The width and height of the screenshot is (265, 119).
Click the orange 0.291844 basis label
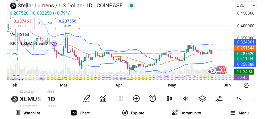pyautogui.click(x=245, y=48)
